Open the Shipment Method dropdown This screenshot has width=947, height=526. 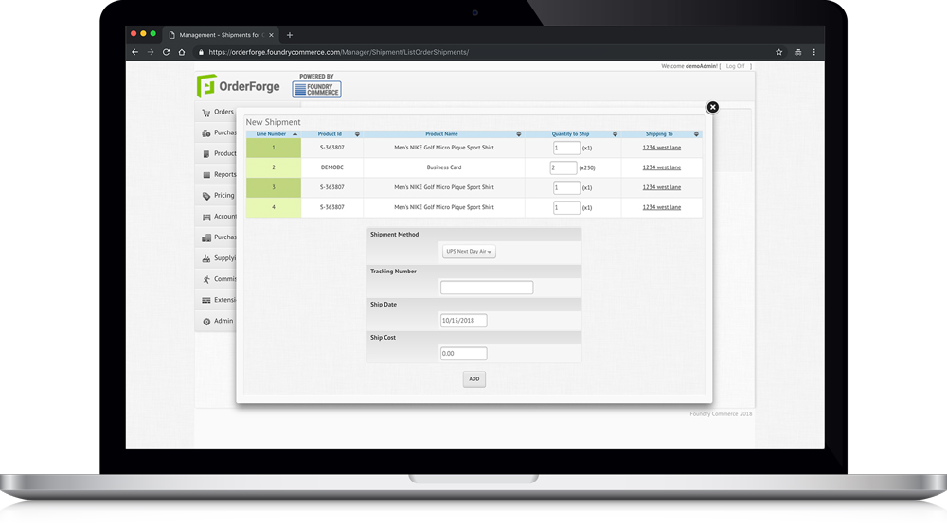(x=470, y=252)
